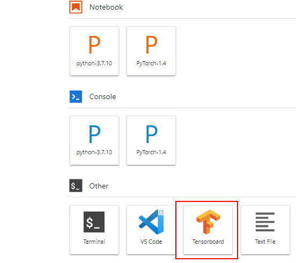Select the Console section heading text
The height and width of the screenshot is (263, 296).
(102, 97)
